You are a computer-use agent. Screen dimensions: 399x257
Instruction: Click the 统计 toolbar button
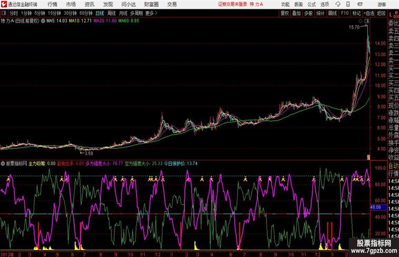coord(320,13)
